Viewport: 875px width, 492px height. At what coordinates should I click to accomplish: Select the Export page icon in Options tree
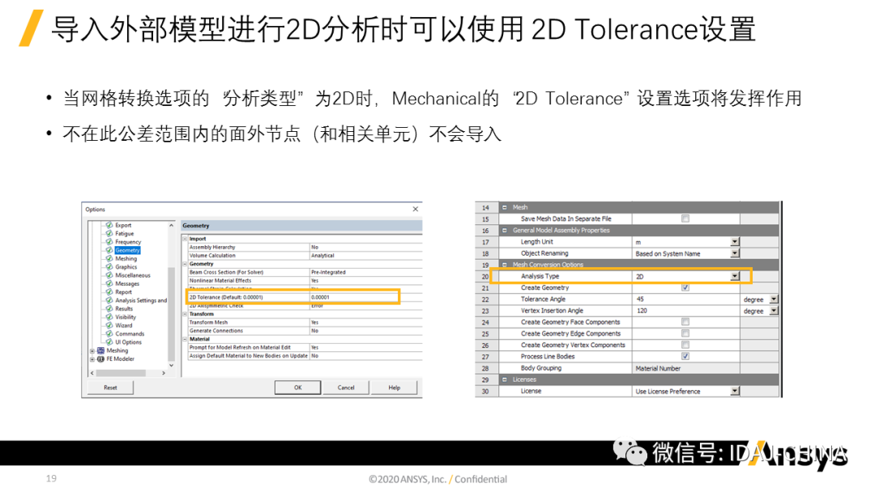click(x=109, y=225)
